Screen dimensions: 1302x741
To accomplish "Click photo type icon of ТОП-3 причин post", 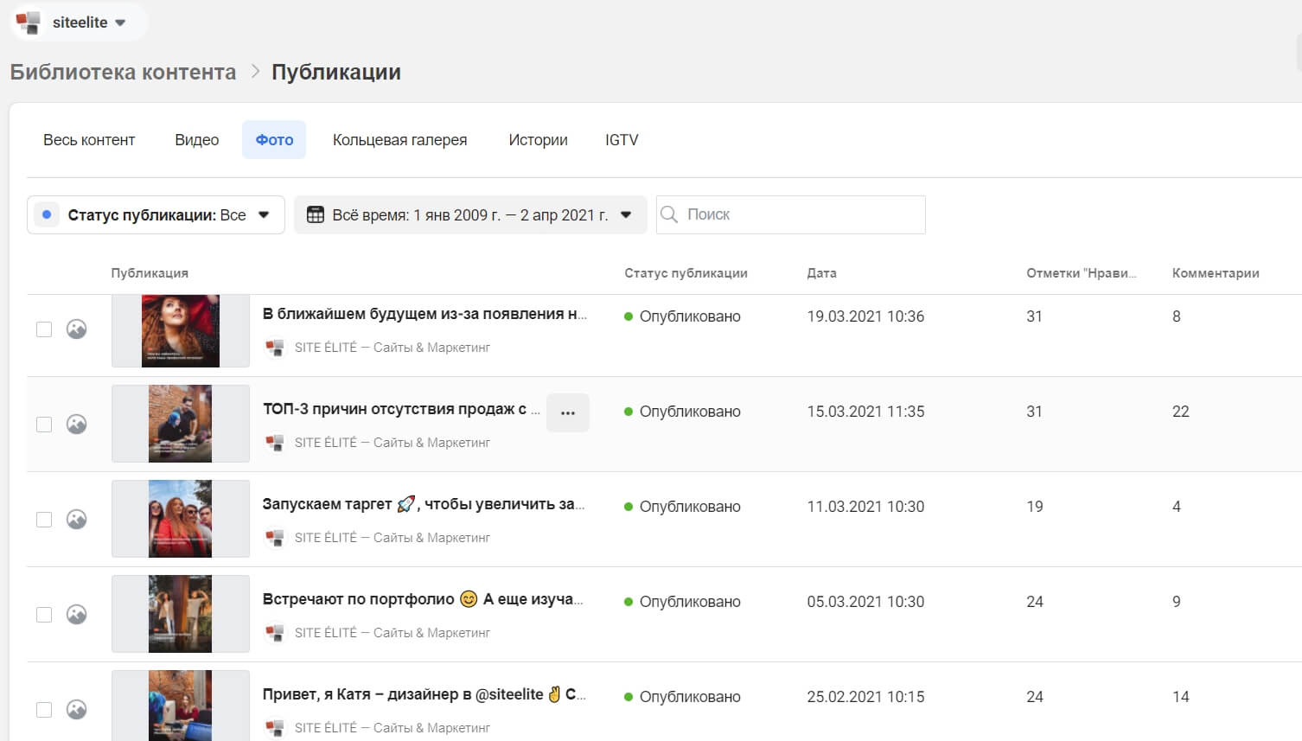I will [x=77, y=424].
